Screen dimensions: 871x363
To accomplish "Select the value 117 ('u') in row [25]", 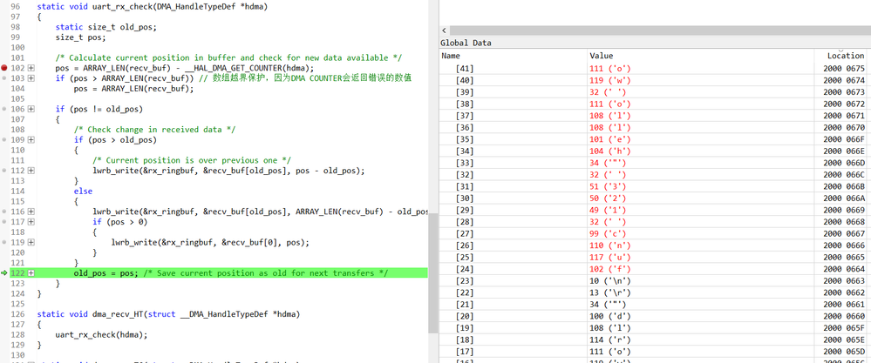I will coord(610,257).
